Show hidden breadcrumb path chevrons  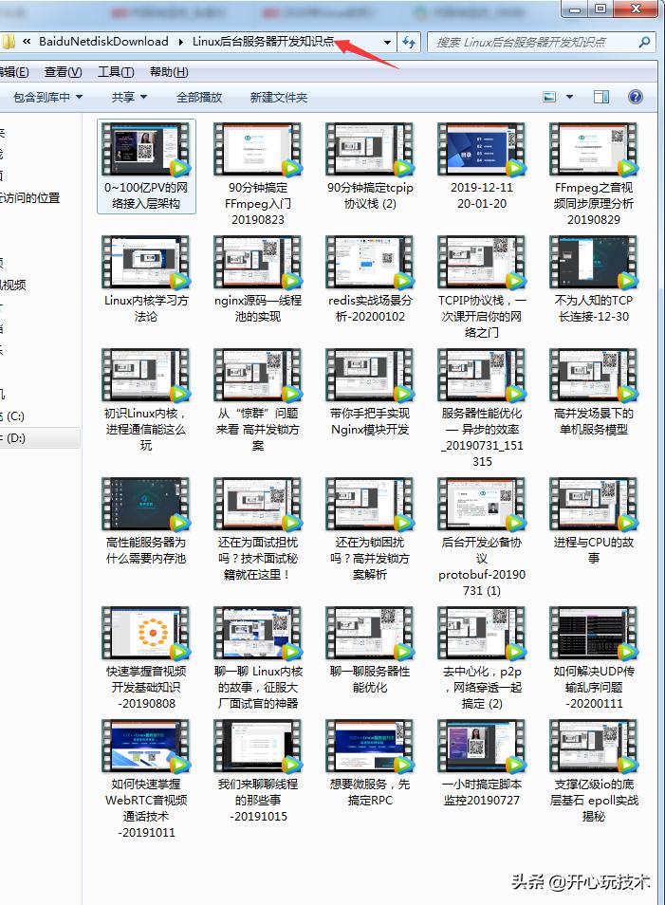click(28, 42)
